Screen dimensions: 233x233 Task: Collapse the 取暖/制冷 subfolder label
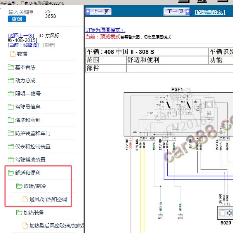(x=35, y=186)
